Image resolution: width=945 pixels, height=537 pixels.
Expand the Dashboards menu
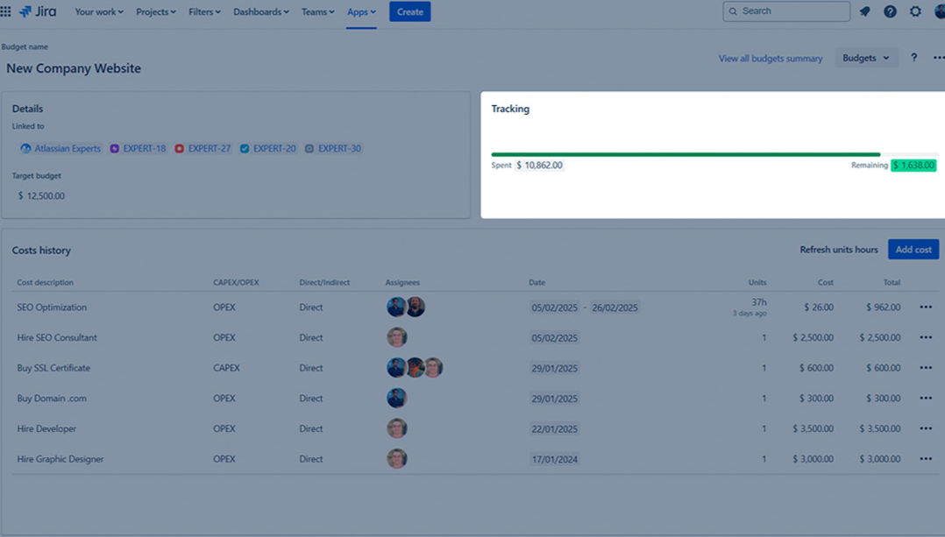click(x=261, y=11)
